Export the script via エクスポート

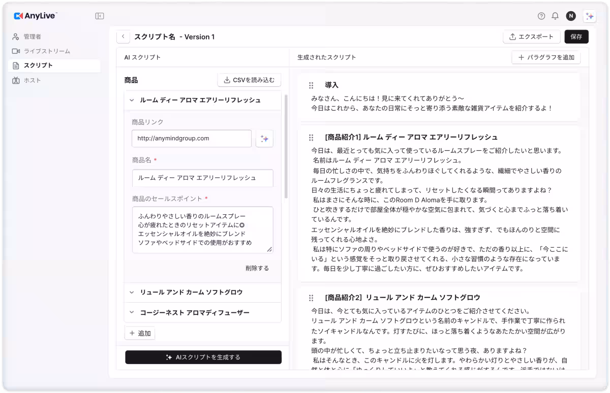point(531,37)
